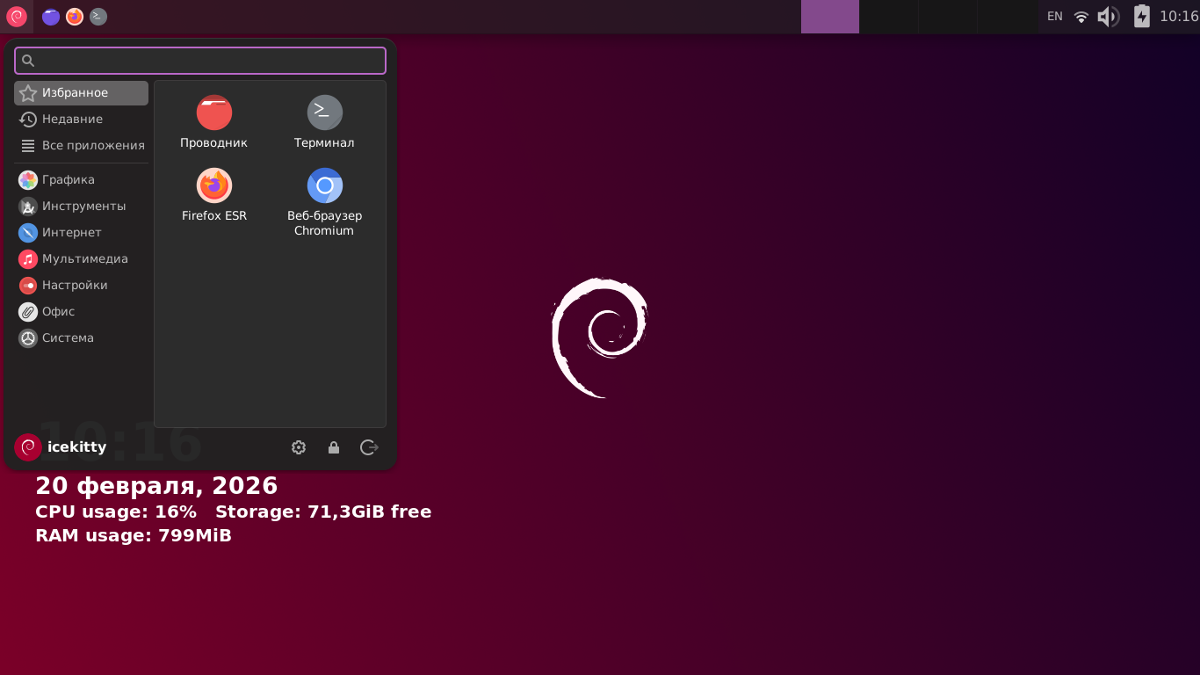This screenshot has width=1200, height=675.
Task: Open the Интернет category
Action: tap(81, 233)
